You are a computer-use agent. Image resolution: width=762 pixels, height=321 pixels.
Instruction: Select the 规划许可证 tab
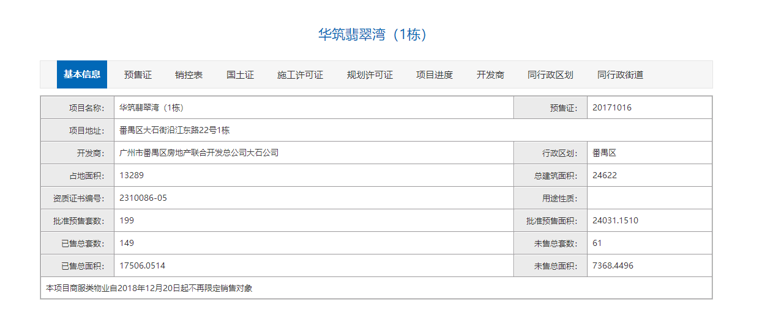click(x=370, y=75)
